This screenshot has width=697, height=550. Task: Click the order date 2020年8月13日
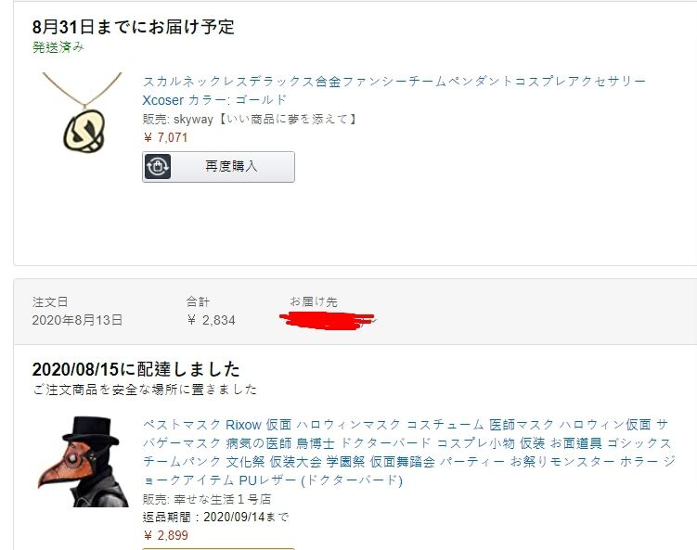point(77,320)
